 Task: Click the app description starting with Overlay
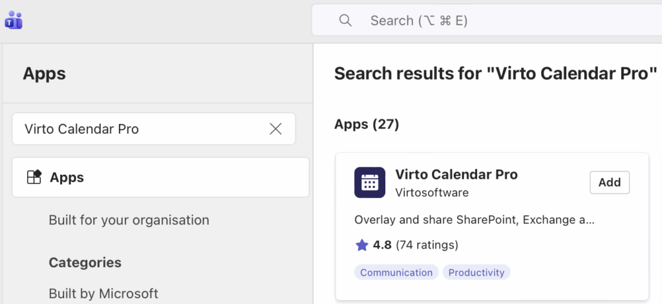[474, 219]
